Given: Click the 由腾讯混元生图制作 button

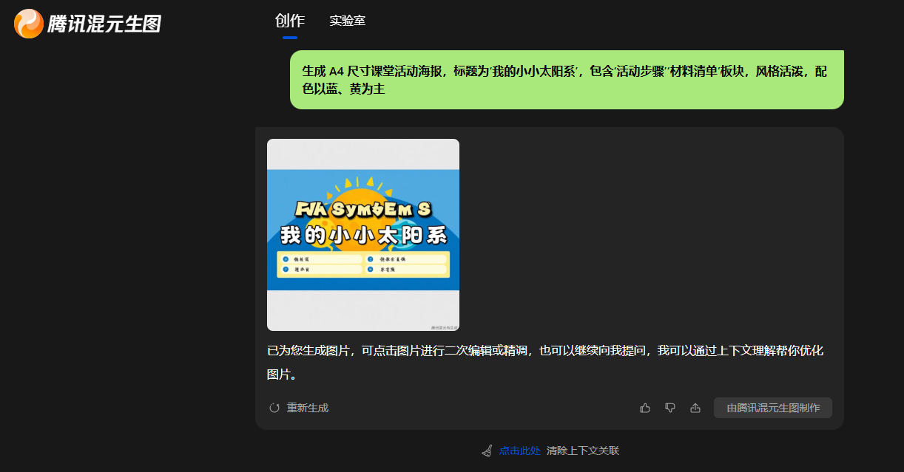Looking at the screenshot, I should 772,407.
